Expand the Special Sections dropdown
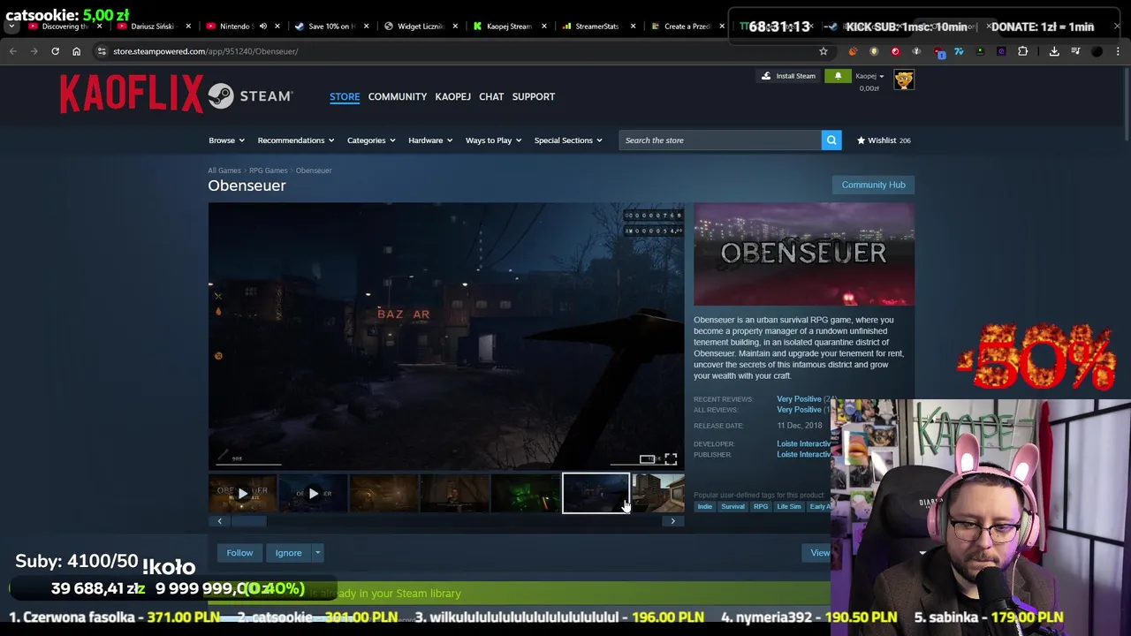 pyautogui.click(x=567, y=140)
